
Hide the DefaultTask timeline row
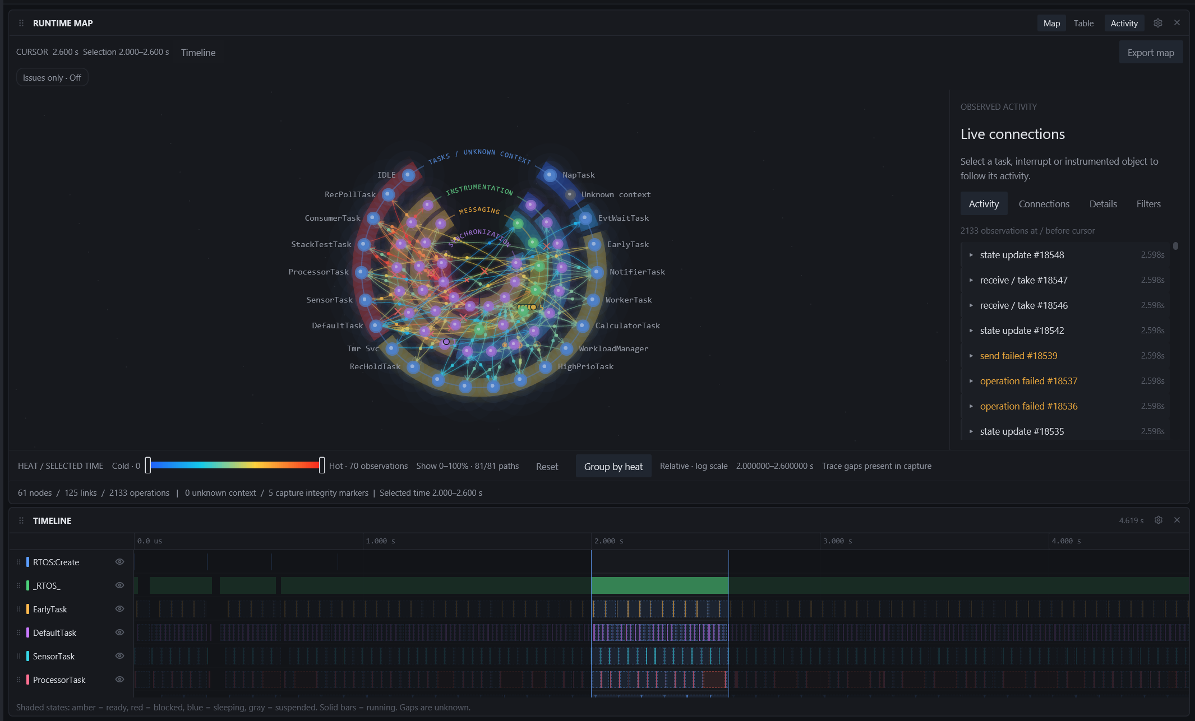119,632
